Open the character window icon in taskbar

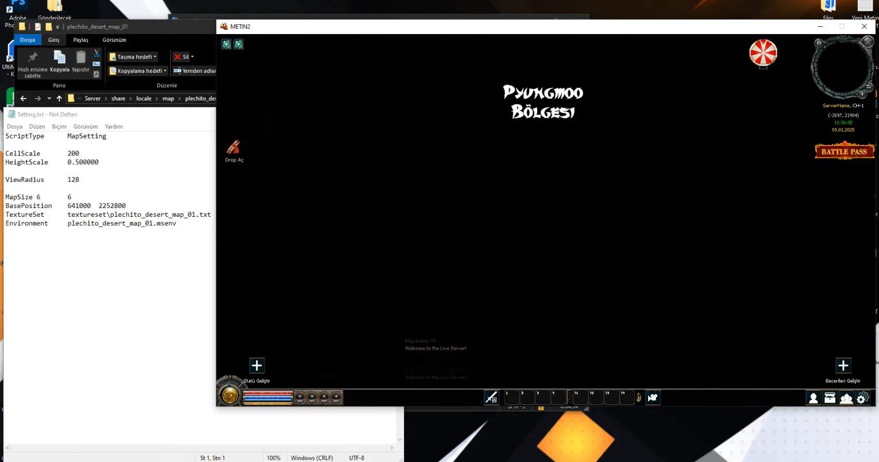pos(813,398)
